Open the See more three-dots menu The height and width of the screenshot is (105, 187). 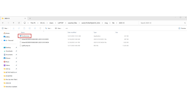click(67, 28)
